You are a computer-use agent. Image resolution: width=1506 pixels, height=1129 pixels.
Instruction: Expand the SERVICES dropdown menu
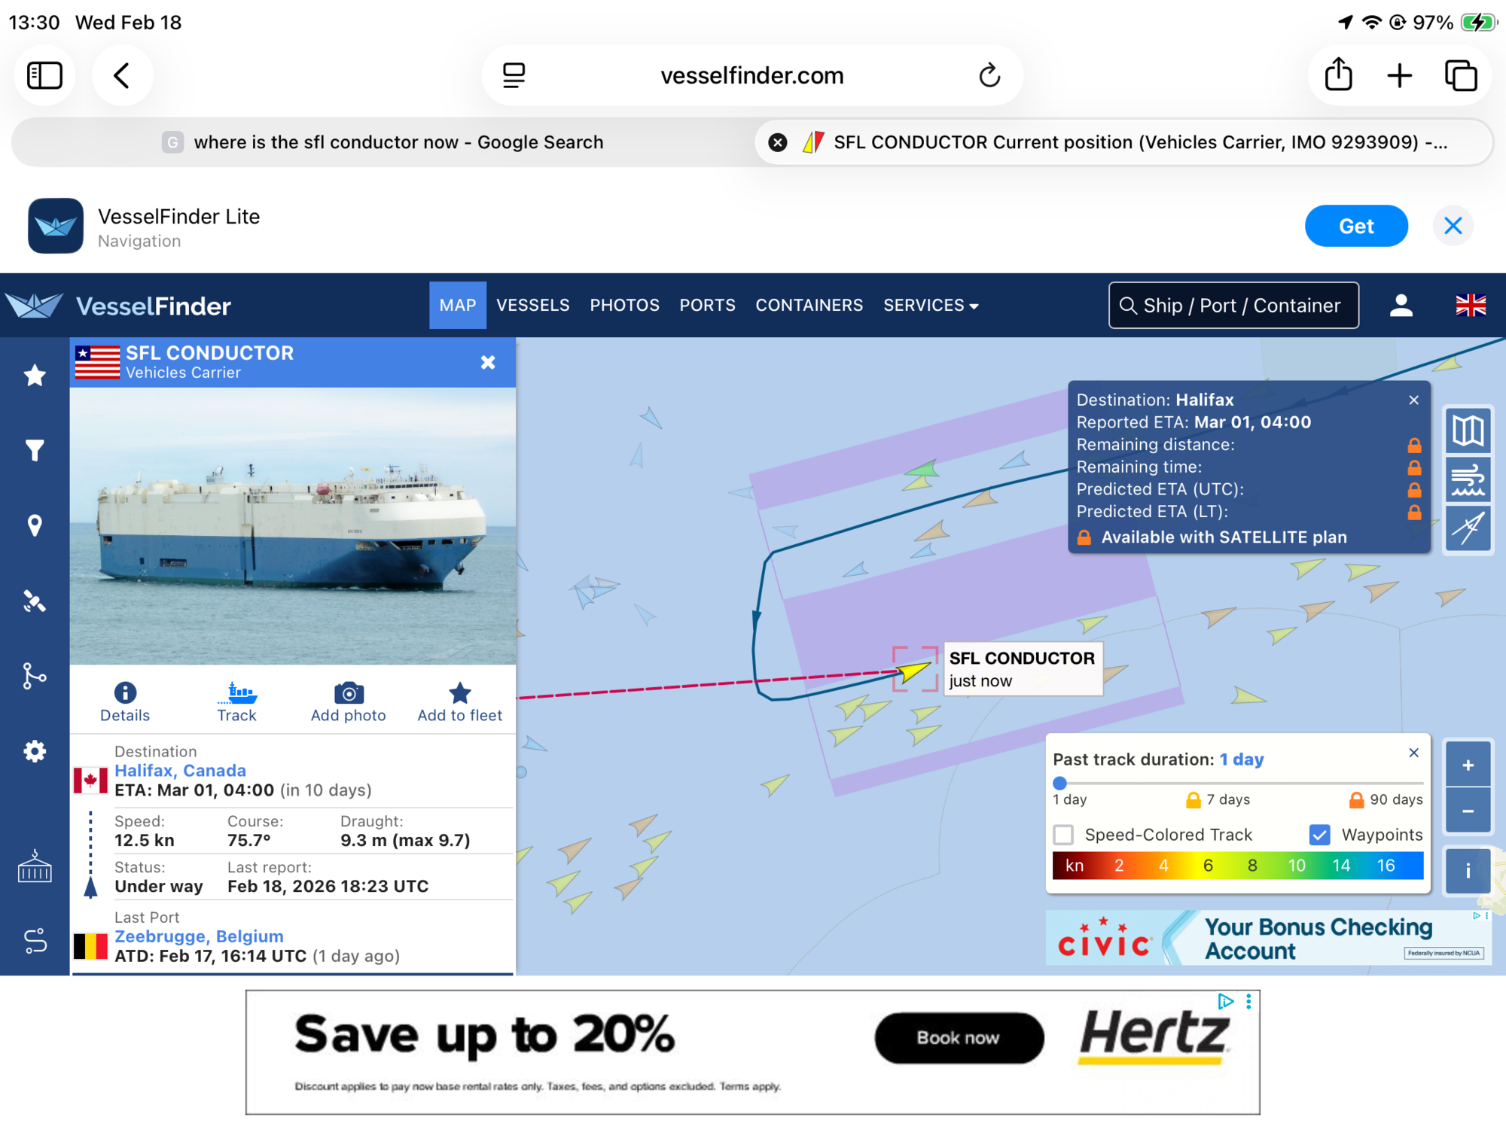click(931, 306)
